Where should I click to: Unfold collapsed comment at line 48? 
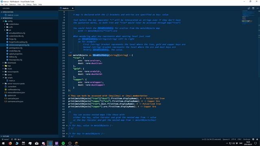[x=67, y=126]
